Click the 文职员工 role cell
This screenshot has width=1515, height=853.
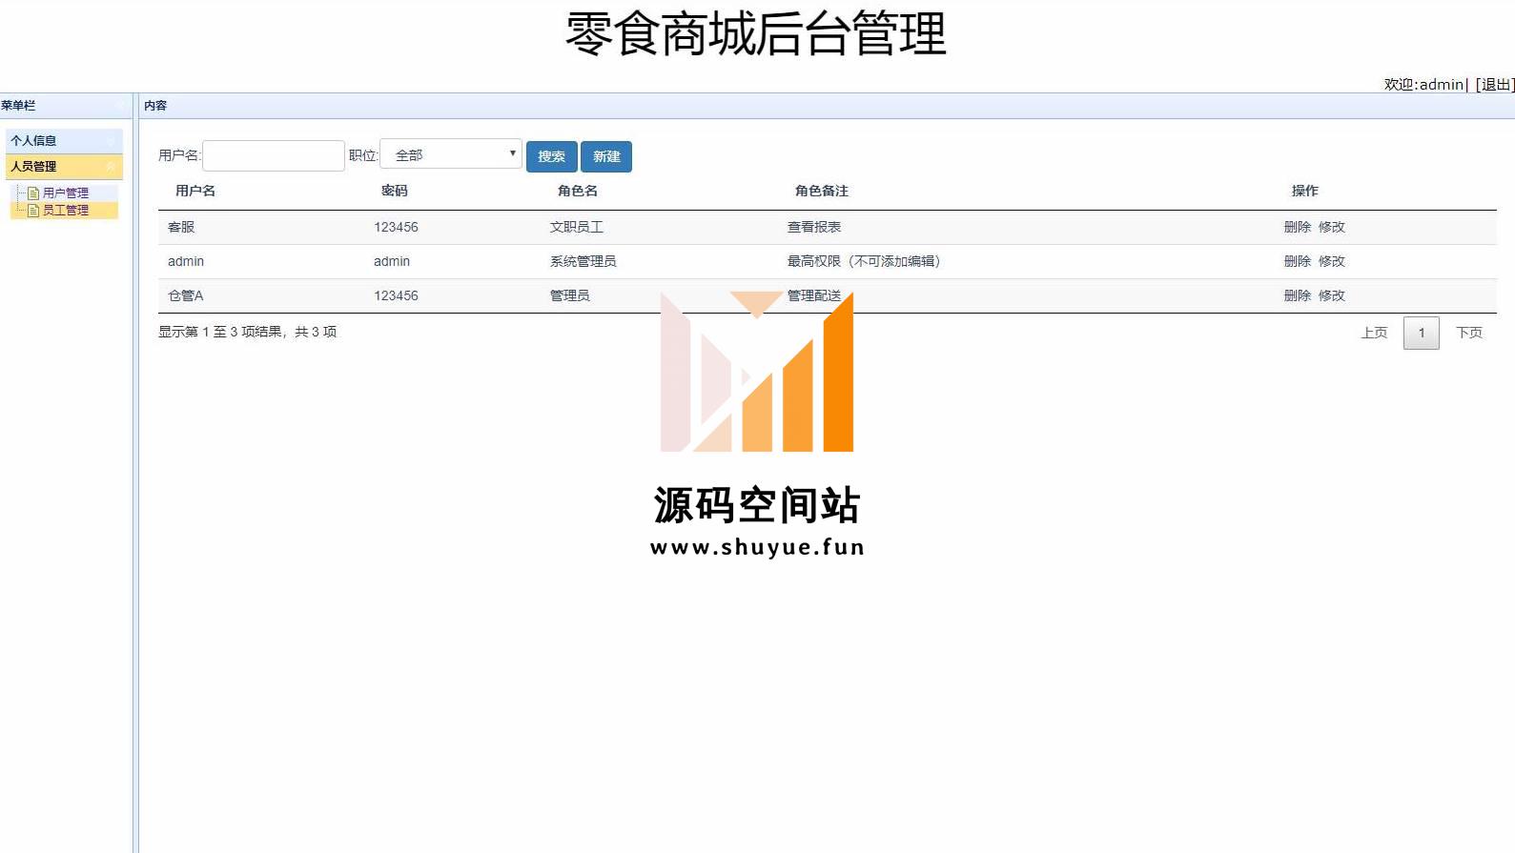click(577, 227)
